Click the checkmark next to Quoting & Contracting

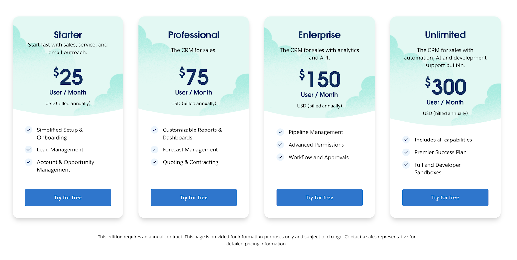click(x=154, y=162)
